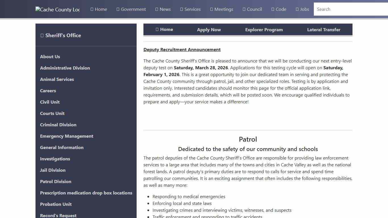Click the Government icon in the navbar
388x218 pixels.
[118, 9]
